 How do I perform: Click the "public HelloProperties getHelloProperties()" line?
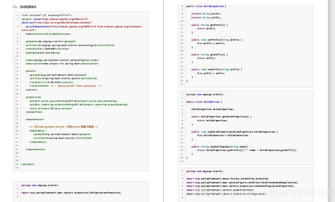click(221, 117)
